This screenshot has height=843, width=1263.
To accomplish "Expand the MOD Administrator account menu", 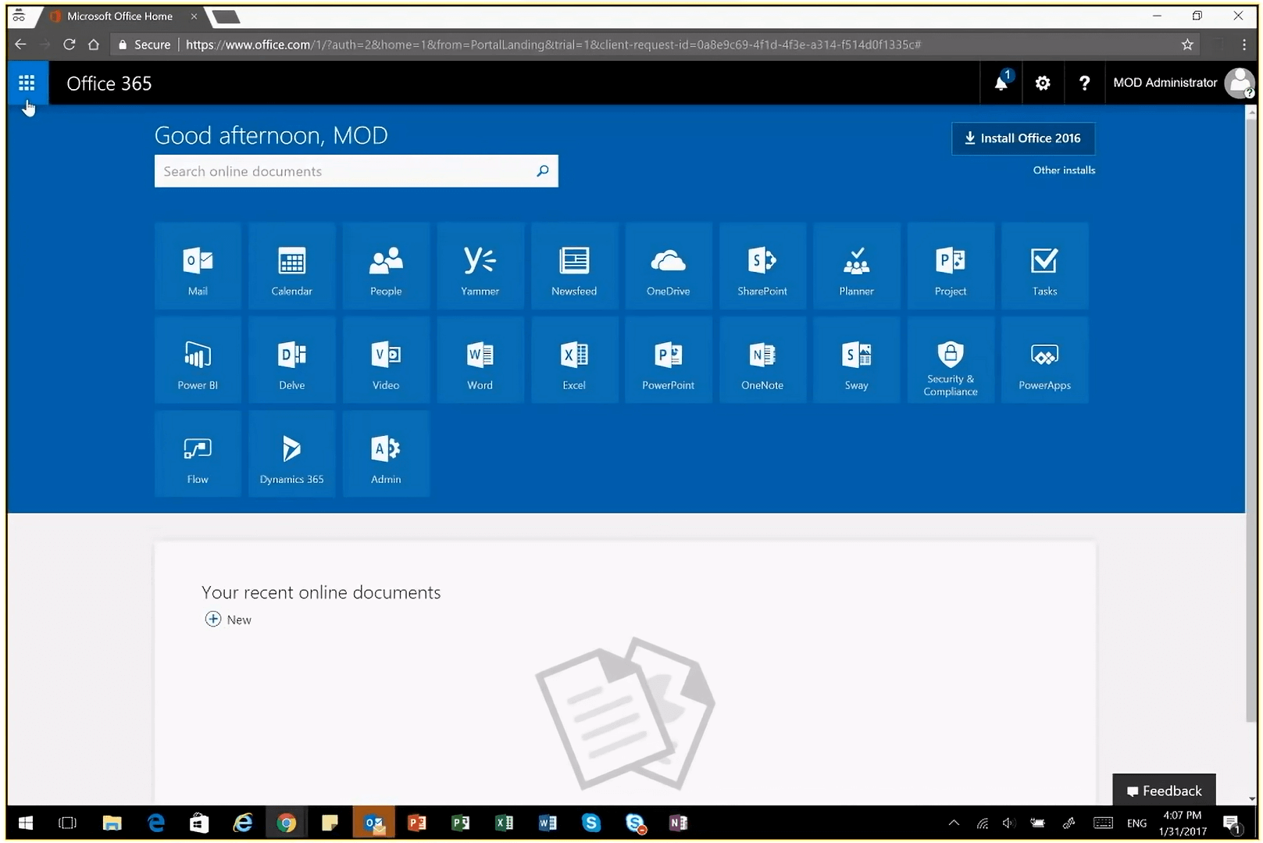I will pos(1180,83).
